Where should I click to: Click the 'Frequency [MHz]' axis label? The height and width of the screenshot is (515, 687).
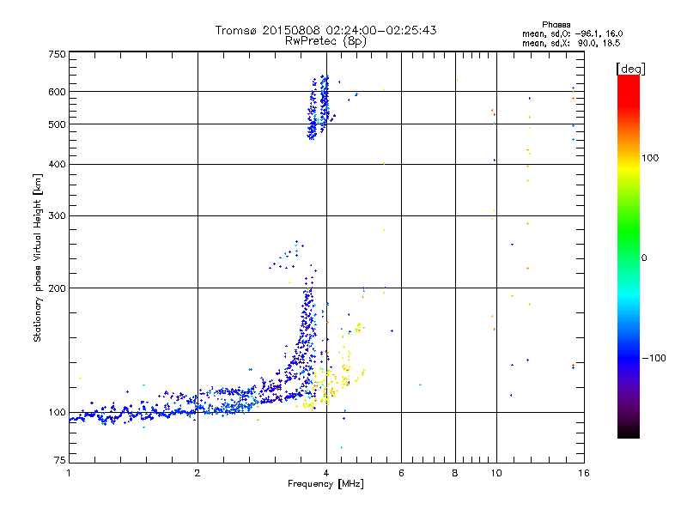(325, 484)
